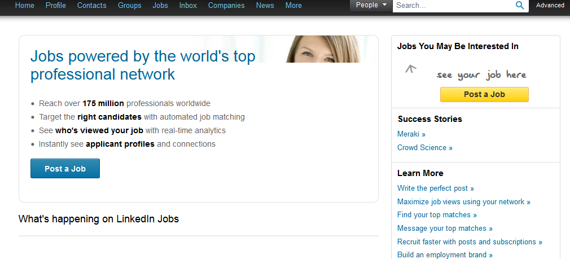
Task: Click the handwritten see your job here text
Action: 481,75
